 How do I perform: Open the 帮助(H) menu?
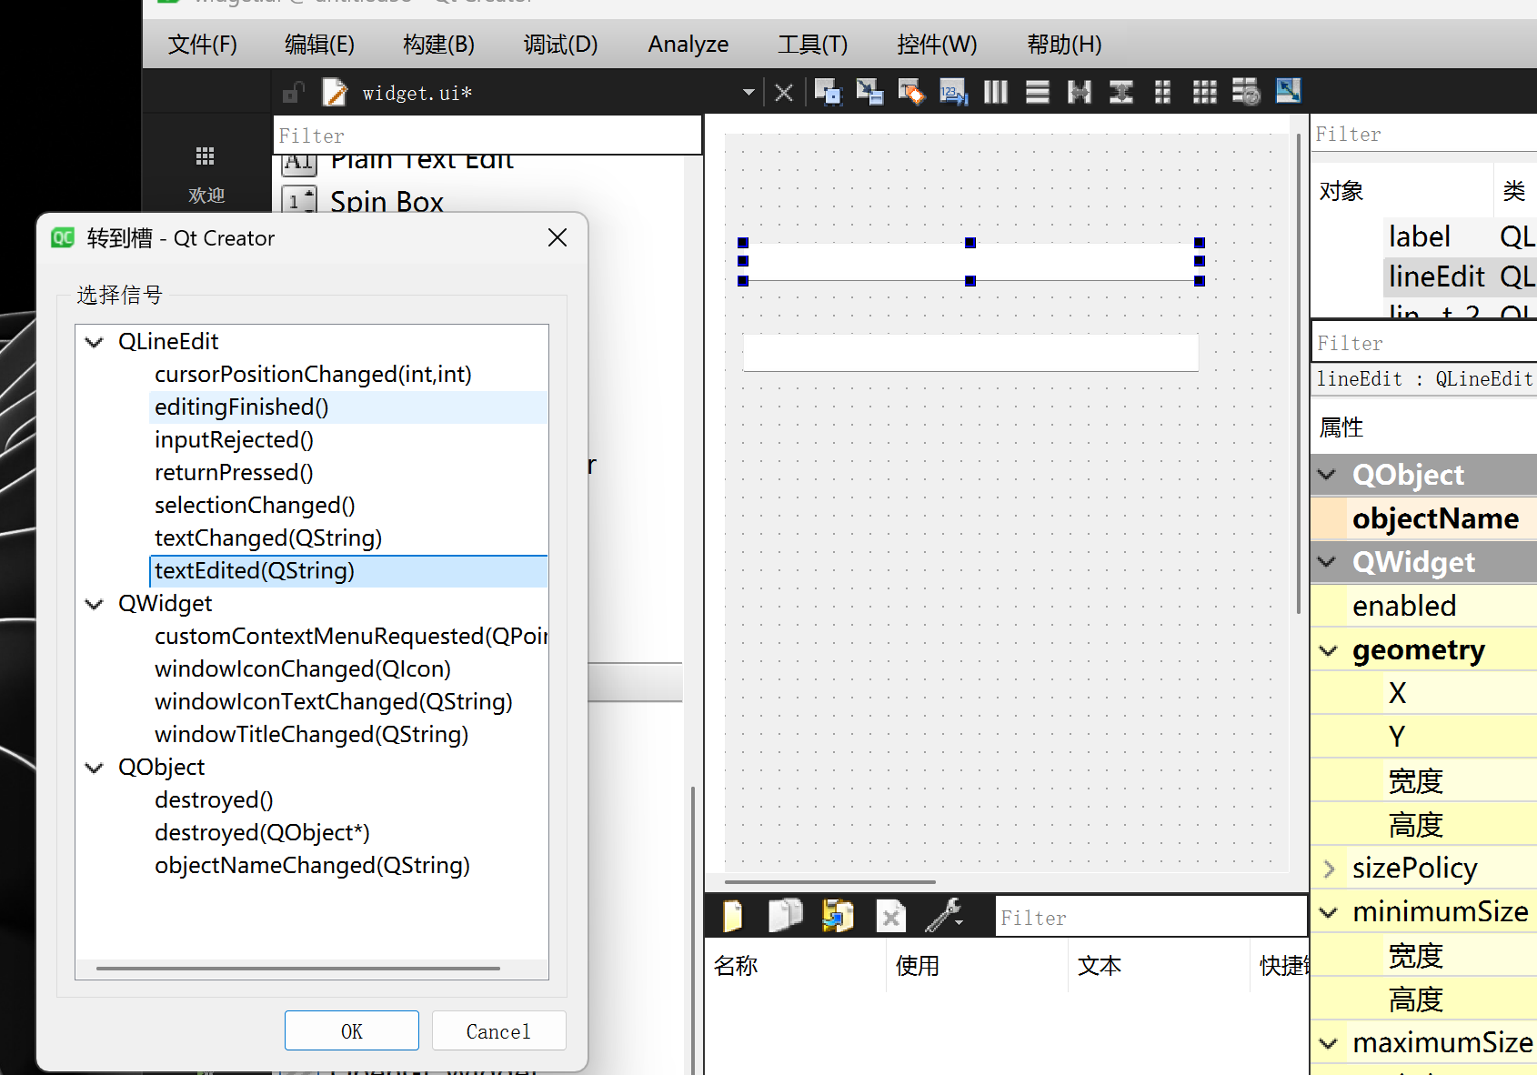pos(1064,45)
